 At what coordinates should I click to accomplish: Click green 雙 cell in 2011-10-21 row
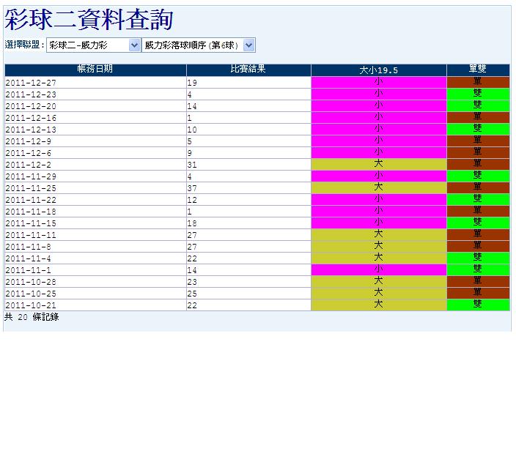478,305
